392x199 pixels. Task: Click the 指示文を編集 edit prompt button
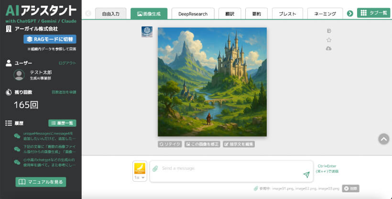coord(239,144)
